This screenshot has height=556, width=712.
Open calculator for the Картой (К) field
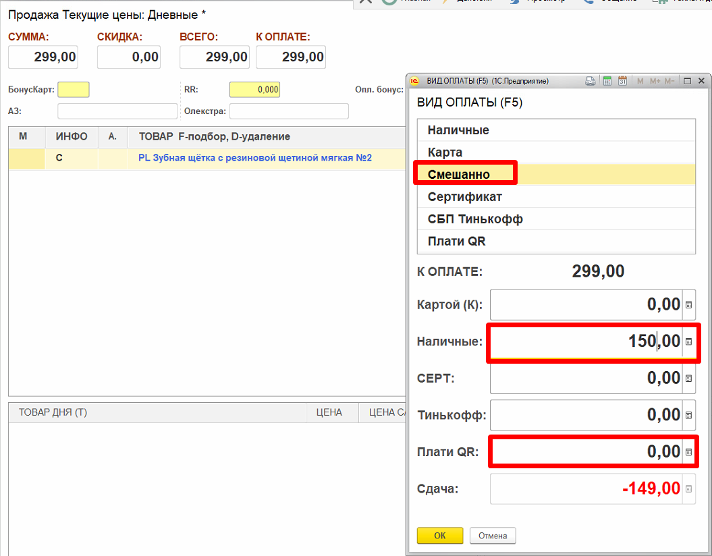[x=688, y=305]
